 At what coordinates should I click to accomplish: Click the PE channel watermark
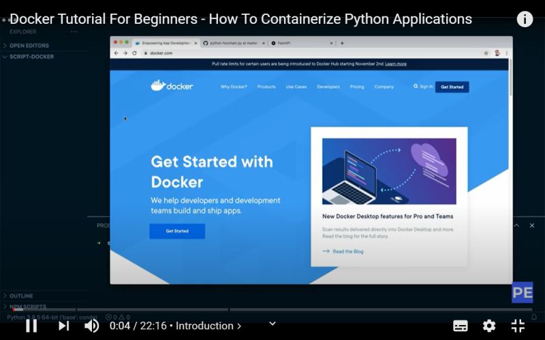pyautogui.click(x=523, y=292)
